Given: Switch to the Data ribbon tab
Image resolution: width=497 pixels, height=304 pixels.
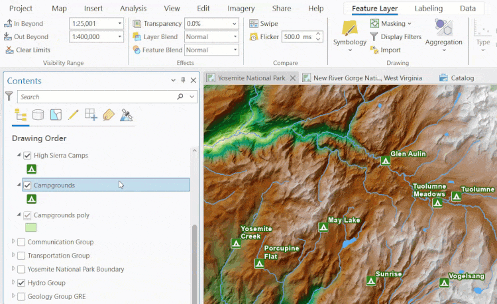Looking at the screenshot, I should (x=468, y=9).
